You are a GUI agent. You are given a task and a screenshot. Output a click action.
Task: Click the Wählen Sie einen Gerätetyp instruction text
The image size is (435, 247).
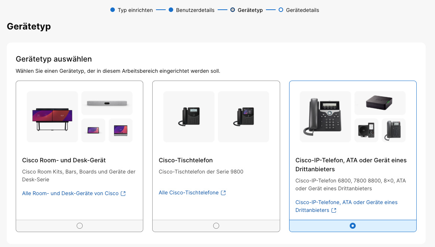[118, 71]
